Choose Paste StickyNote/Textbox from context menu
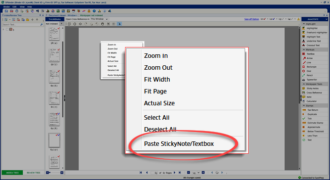Screen dimensions: 330x180 [179, 144]
